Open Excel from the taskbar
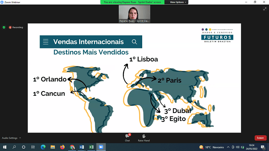 pyautogui.click(x=91, y=147)
